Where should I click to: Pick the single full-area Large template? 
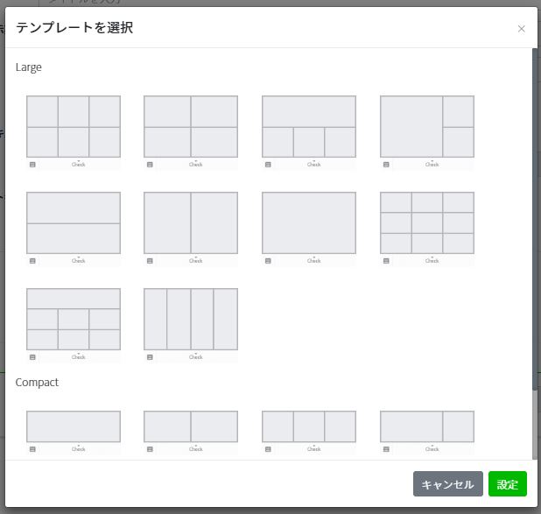(309, 223)
